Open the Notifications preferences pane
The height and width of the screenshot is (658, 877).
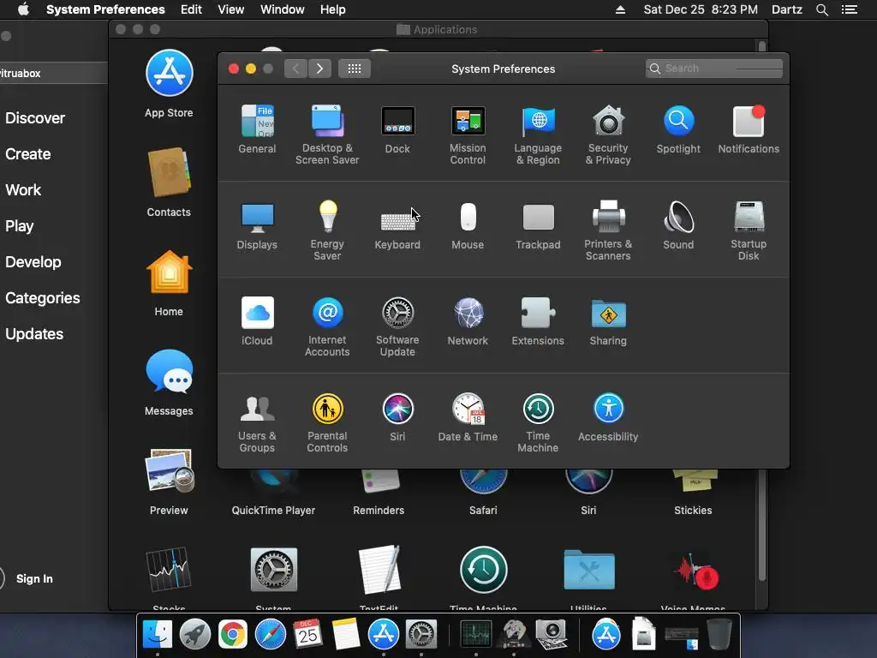point(749,129)
